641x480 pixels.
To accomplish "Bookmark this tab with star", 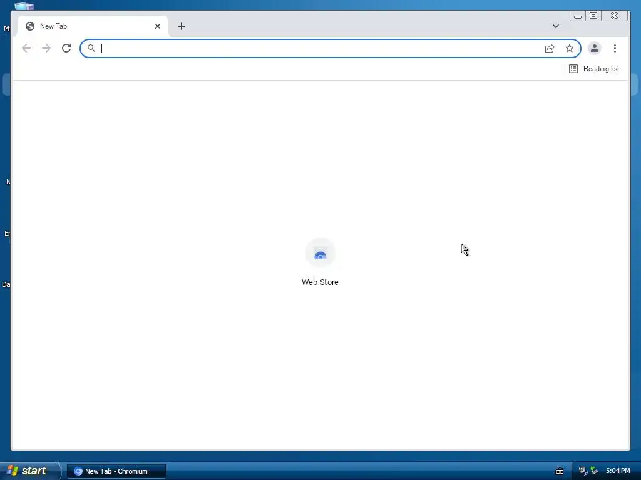I will (x=570, y=49).
